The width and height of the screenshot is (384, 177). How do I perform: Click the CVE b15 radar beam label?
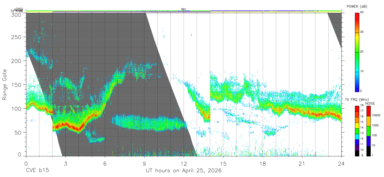[x=37, y=171]
